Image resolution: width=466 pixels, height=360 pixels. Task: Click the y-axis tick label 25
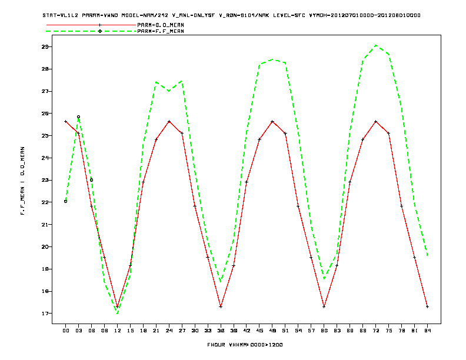45,136
